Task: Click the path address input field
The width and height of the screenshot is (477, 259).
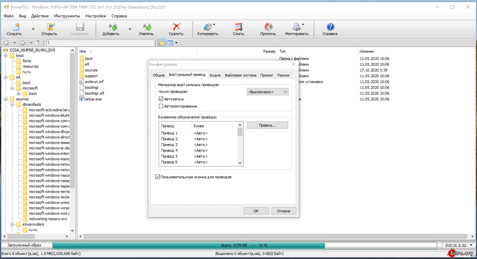Action: tap(100, 43)
